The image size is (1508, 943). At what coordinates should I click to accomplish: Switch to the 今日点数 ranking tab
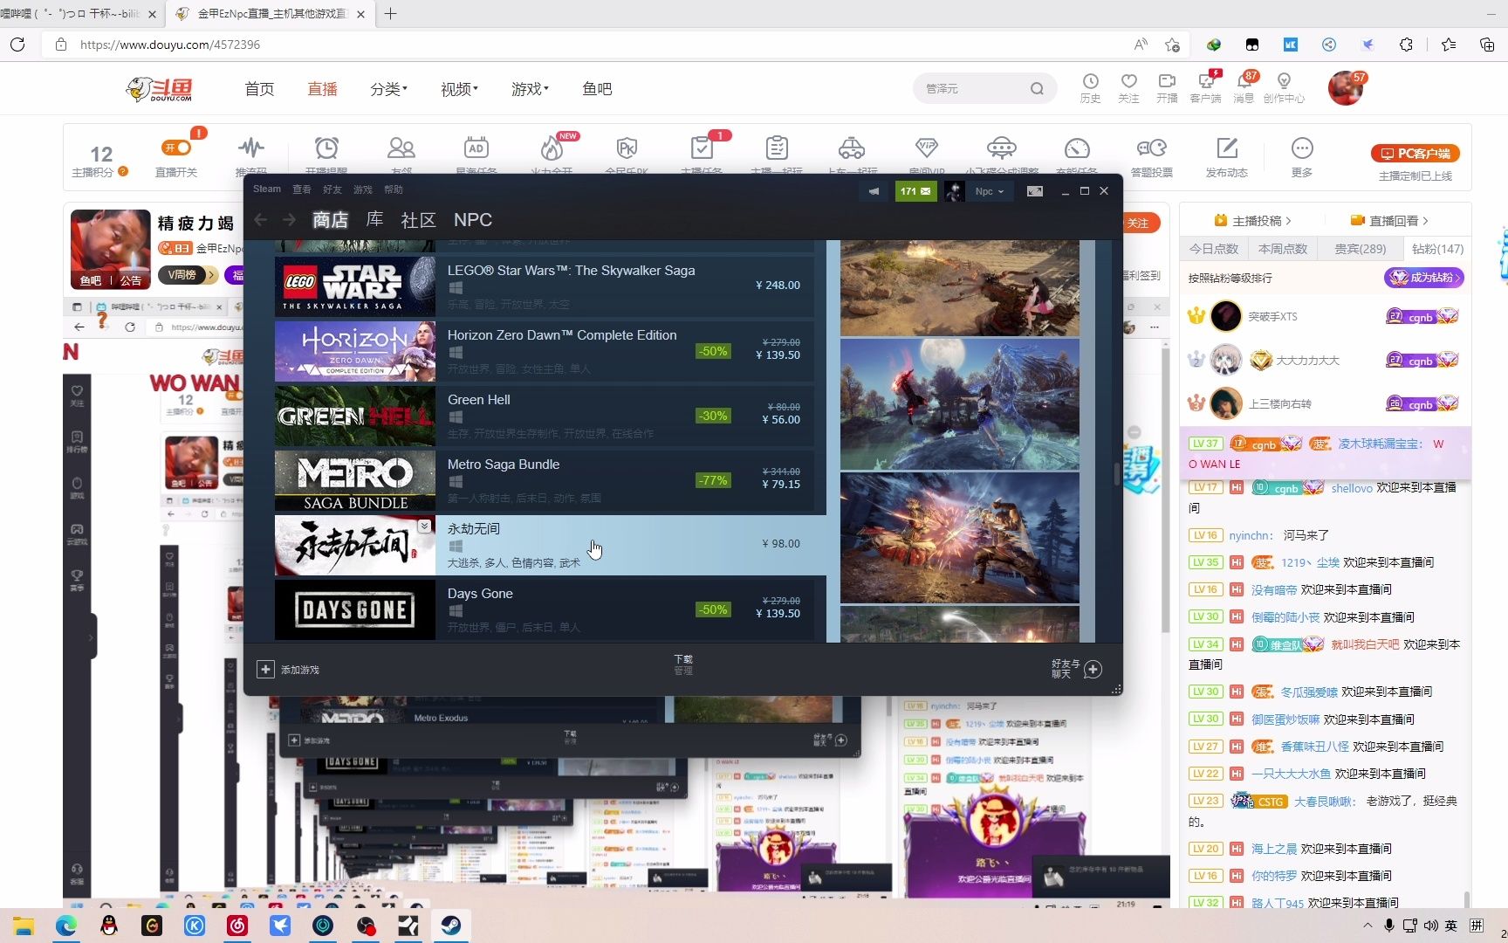1214,249
